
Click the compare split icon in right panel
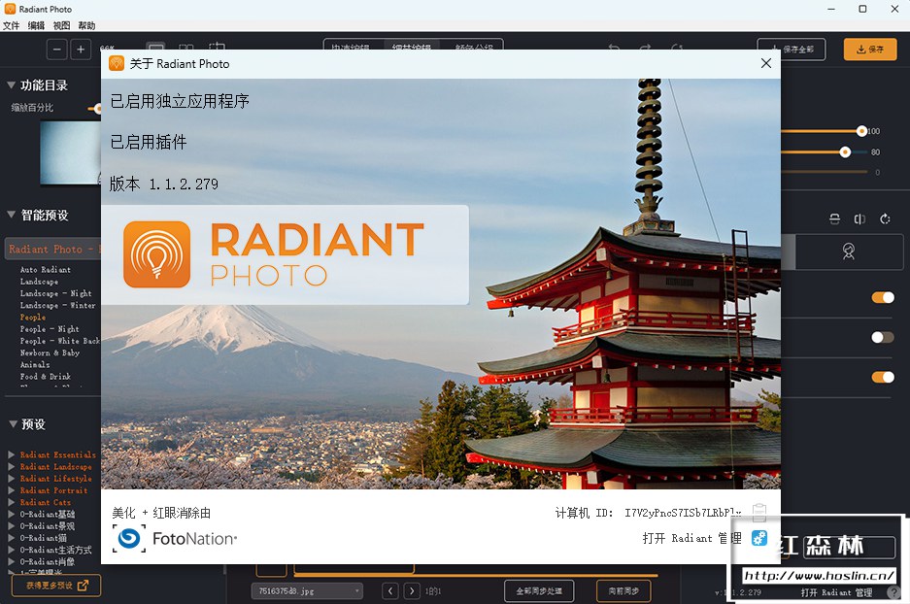859,218
